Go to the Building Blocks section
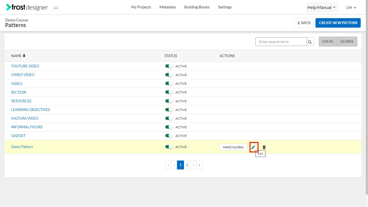368x207 pixels. click(x=197, y=7)
